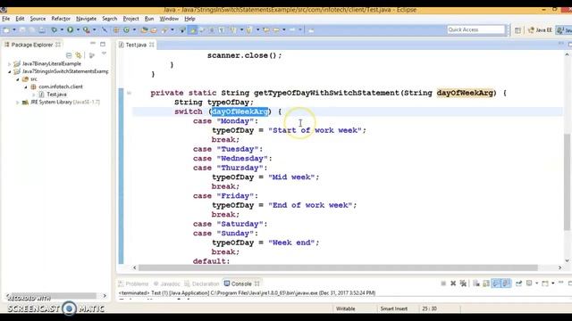Click the Quick Access search field

476,29
